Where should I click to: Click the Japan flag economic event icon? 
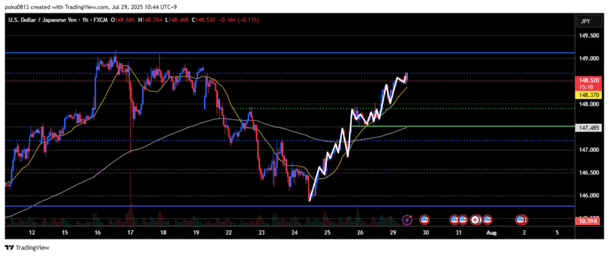pyautogui.click(x=476, y=220)
